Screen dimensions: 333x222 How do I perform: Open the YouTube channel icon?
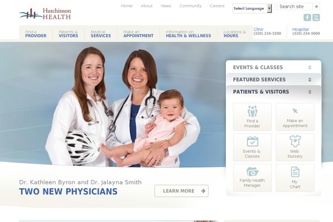(316, 17)
